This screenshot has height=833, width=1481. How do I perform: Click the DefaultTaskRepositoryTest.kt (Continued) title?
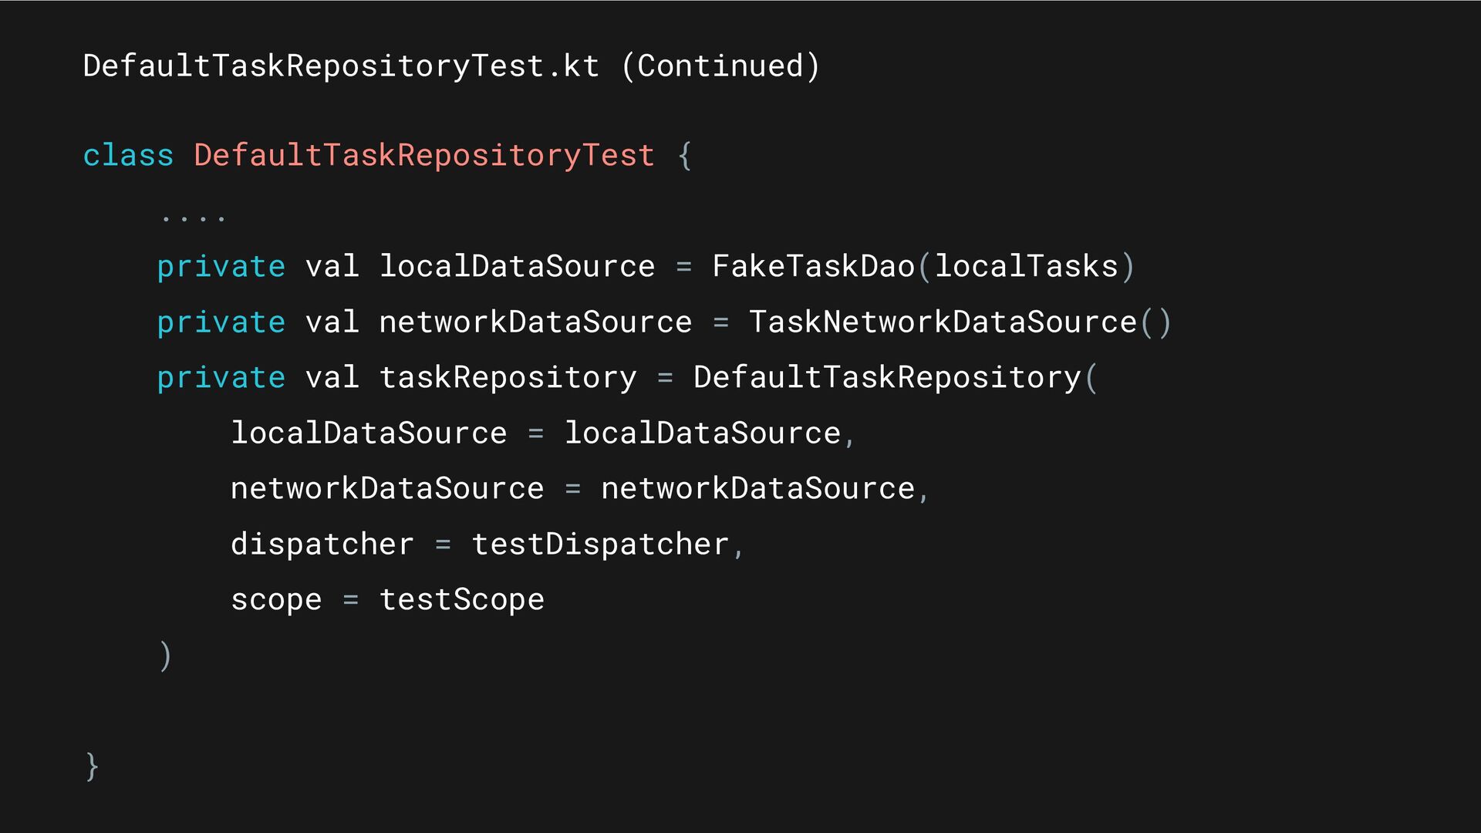click(x=451, y=66)
